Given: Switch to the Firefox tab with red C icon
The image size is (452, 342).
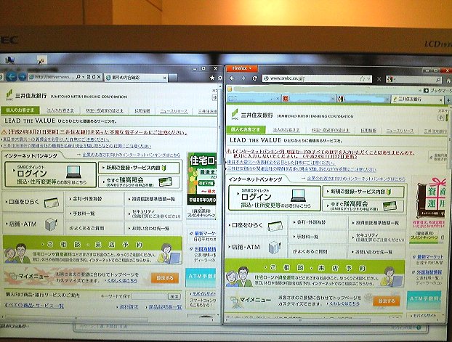Looking at the screenshot, I should coord(309,99).
